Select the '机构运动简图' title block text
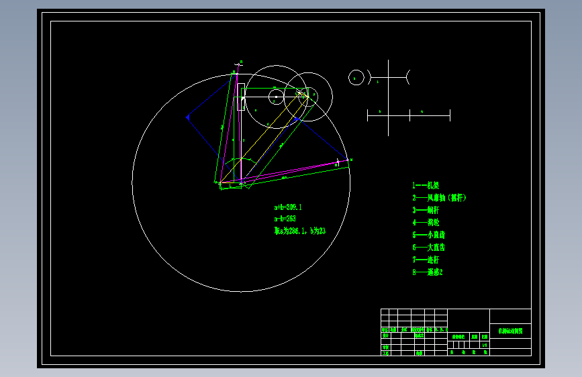This screenshot has height=377, width=582. tap(510, 331)
